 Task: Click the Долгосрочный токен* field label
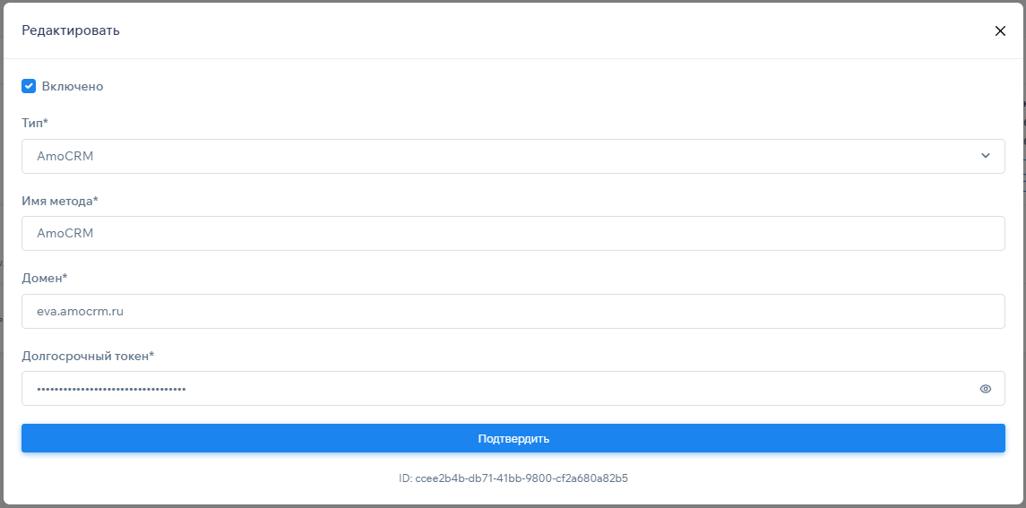(x=88, y=356)
